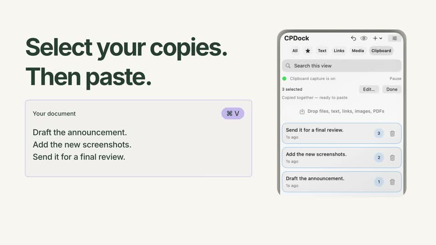The width and height of the screenshot is (436, 245).
Task: Delete 'Draft the announcement' clip
Action: tap(392, 182)
